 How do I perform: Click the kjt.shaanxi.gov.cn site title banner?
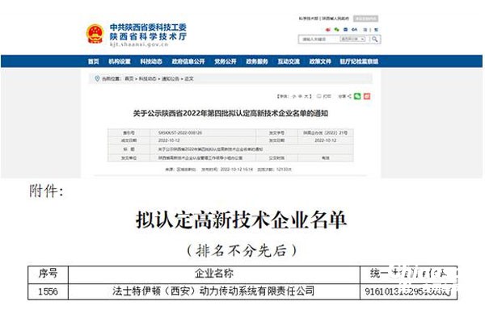(x=148, y=35)
